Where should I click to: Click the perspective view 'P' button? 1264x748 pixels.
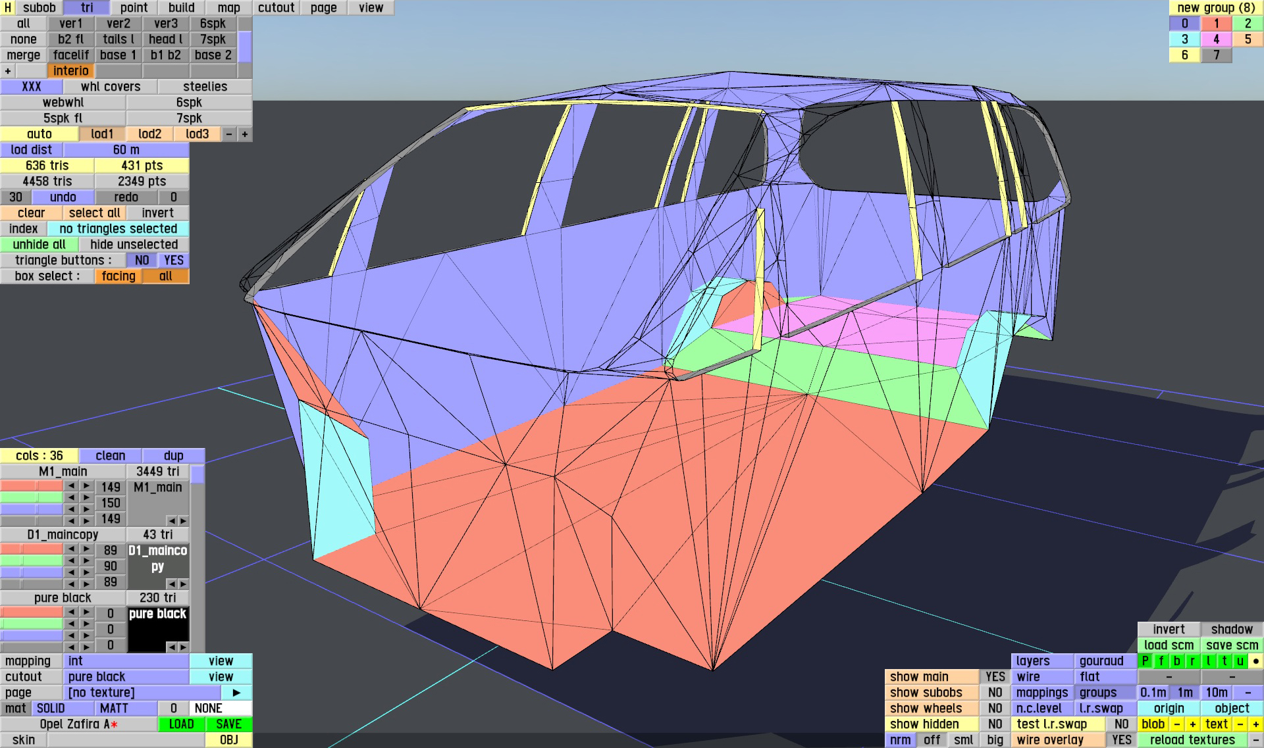(1145, 661)
